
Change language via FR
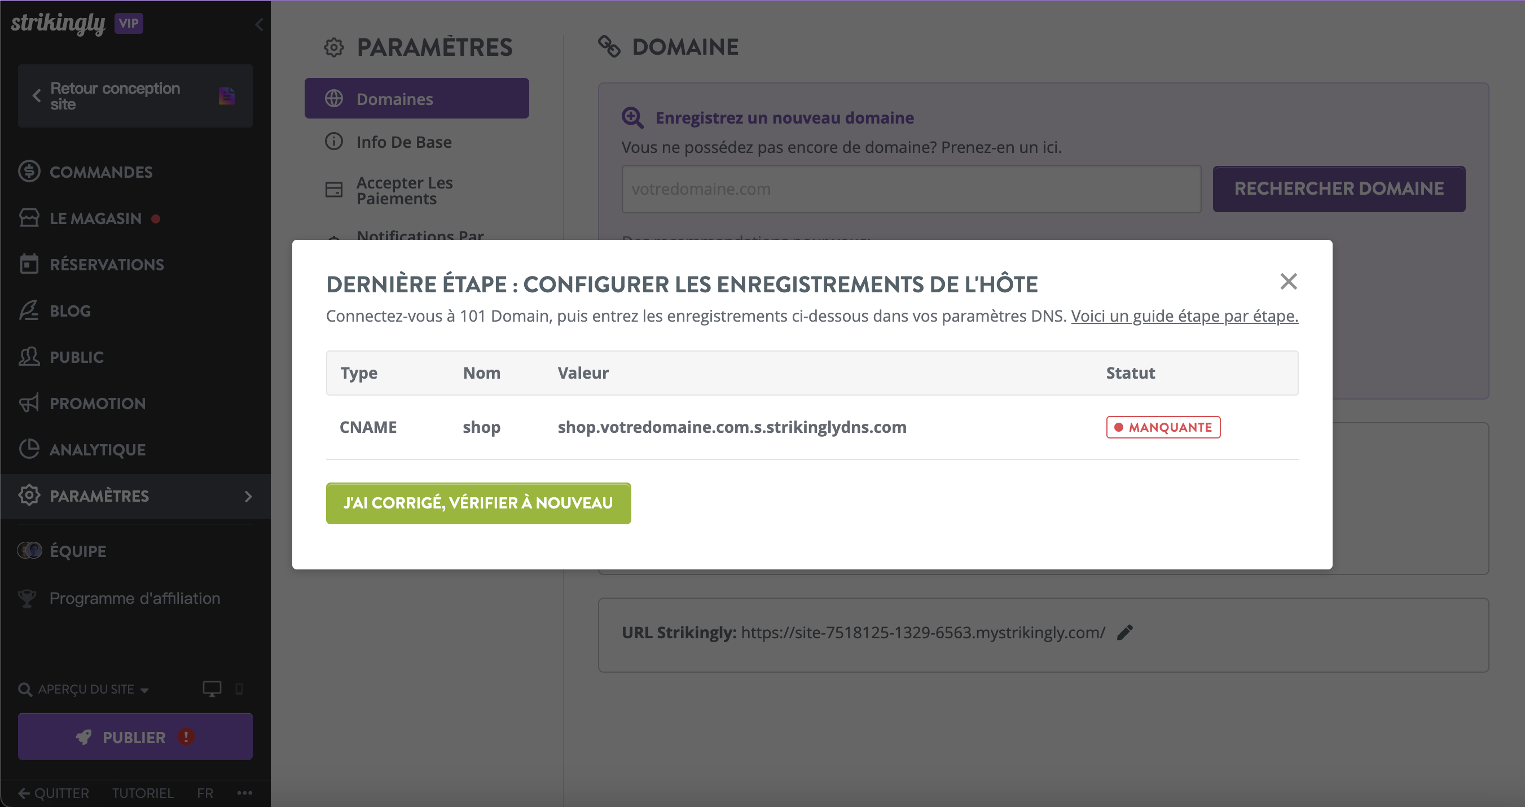click(205, 793)
